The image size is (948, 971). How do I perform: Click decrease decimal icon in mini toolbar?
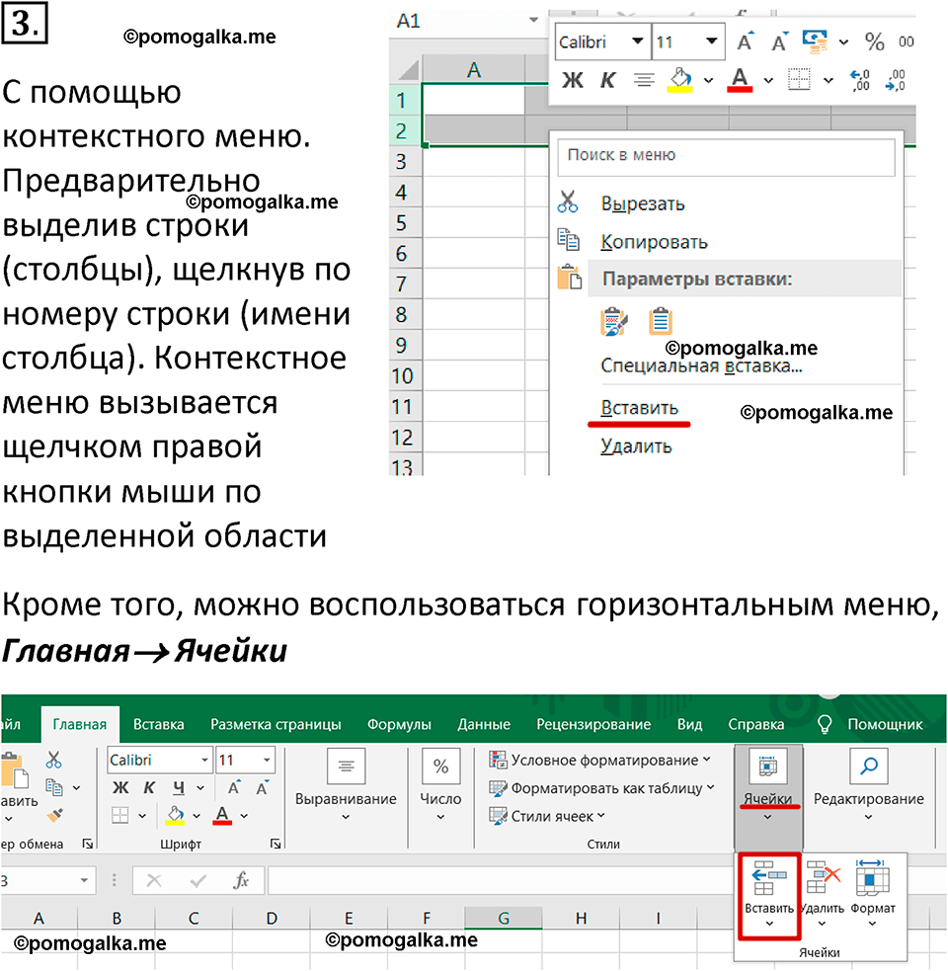click(x=896, y=80)
